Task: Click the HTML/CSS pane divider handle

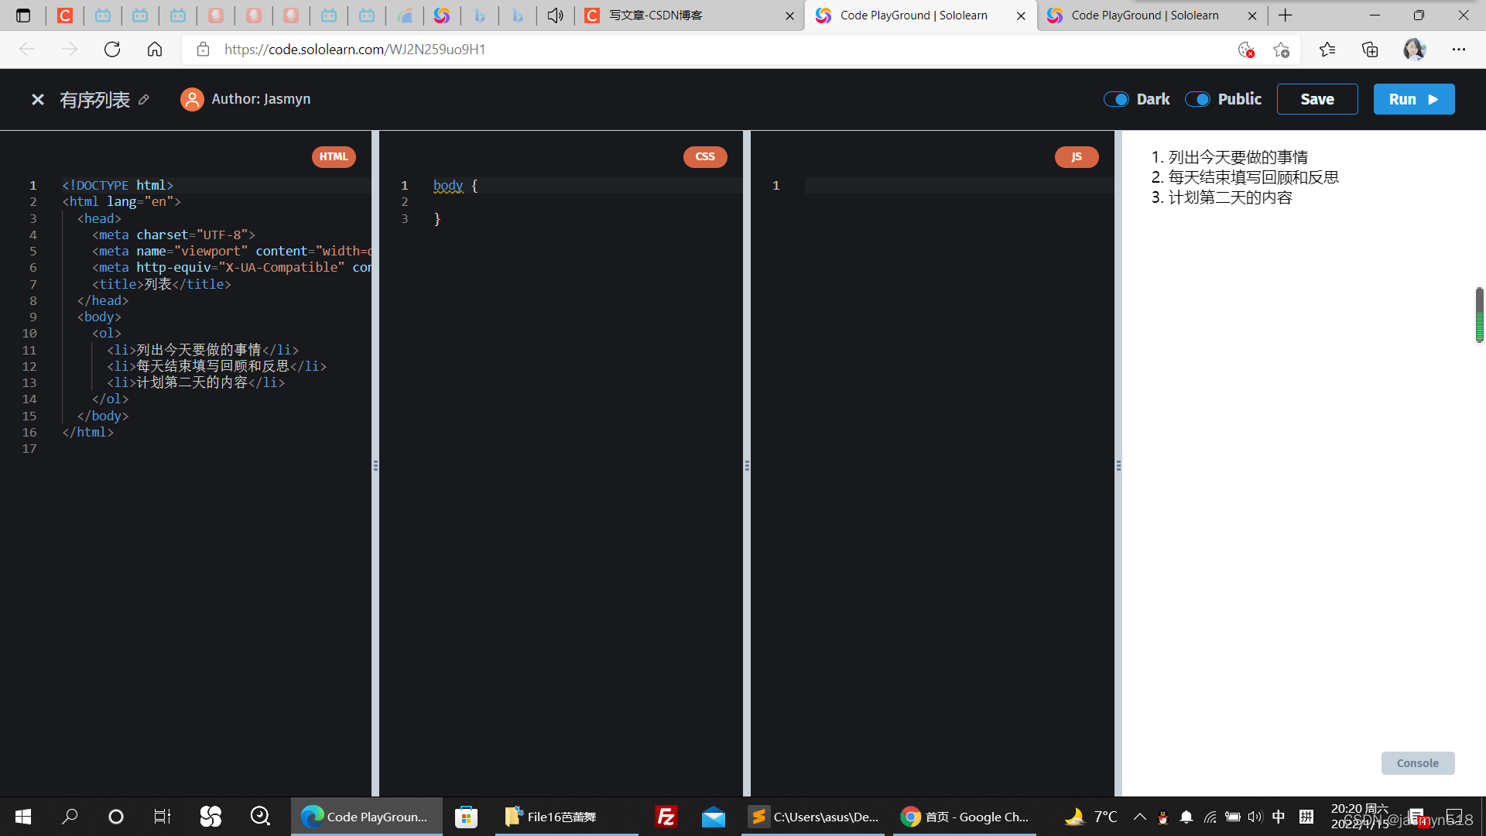Action: pos(375,465)
